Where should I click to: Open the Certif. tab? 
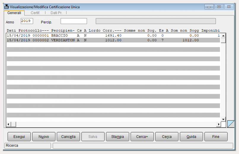(x=35, y=13)
